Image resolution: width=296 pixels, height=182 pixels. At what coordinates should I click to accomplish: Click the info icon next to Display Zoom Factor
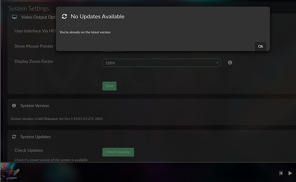[230, 63]
